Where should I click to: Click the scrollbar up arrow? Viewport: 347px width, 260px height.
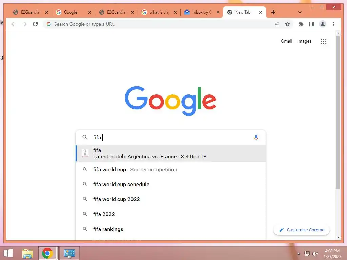tap(338, 34)
